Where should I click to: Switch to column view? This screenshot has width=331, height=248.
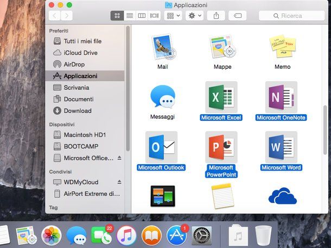pos(142,16)
